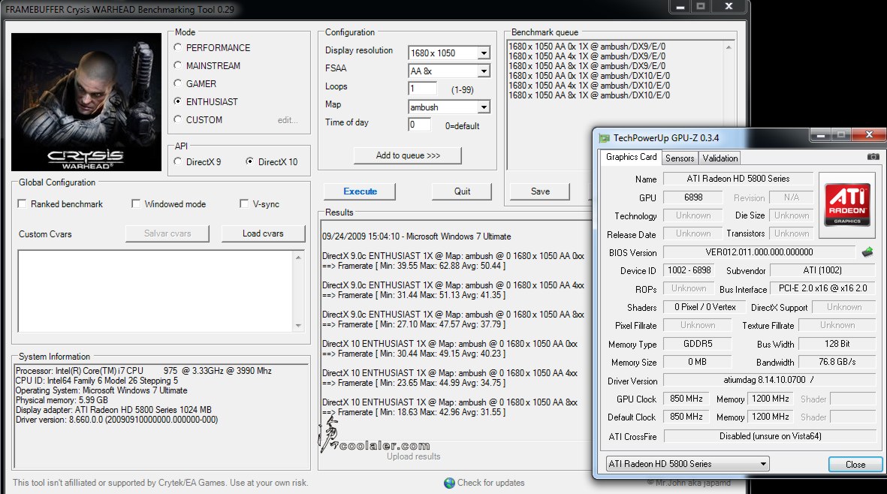Screen dimensions: 887x494
Task: Click the BIOS Version value VER012.011.000.000.000000
Action: (759, 252)
